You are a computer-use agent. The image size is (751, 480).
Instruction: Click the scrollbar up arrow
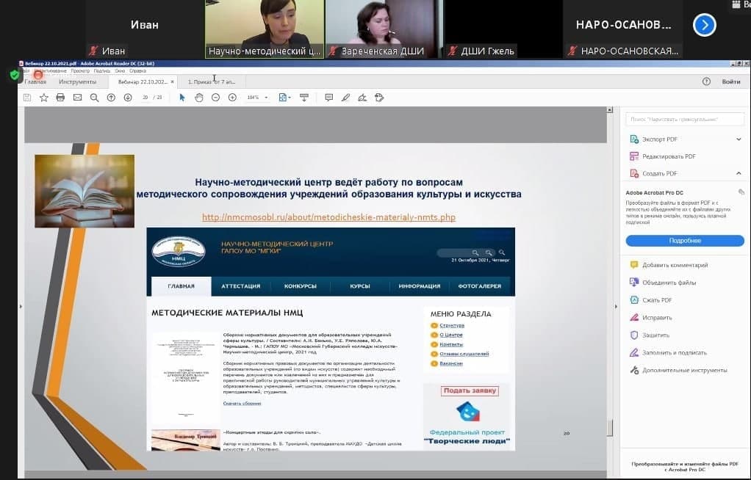click(610, 110)
